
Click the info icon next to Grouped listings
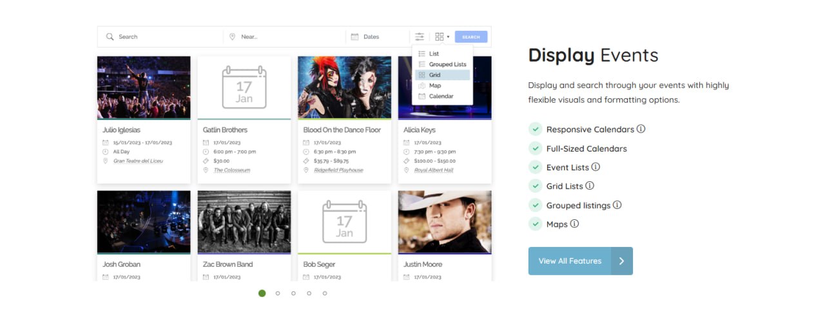(617, 204)
